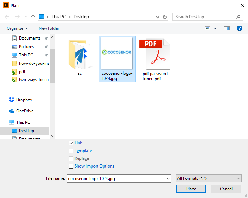Click the Back navigation arrow

coord(7,17)
